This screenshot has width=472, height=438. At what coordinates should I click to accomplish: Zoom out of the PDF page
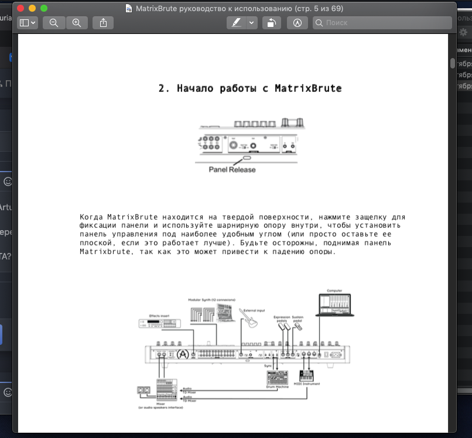(x=54, y=23)
